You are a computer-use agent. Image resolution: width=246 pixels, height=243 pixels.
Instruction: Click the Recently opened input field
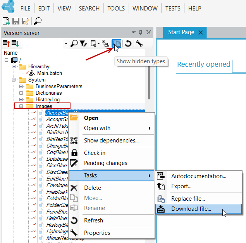[x=239, y=66]
